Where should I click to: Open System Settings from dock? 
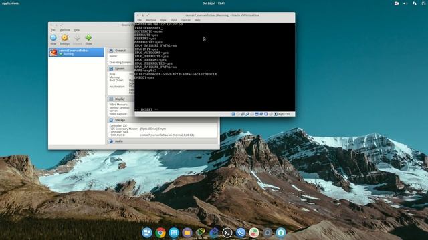(x=267, y=233)
